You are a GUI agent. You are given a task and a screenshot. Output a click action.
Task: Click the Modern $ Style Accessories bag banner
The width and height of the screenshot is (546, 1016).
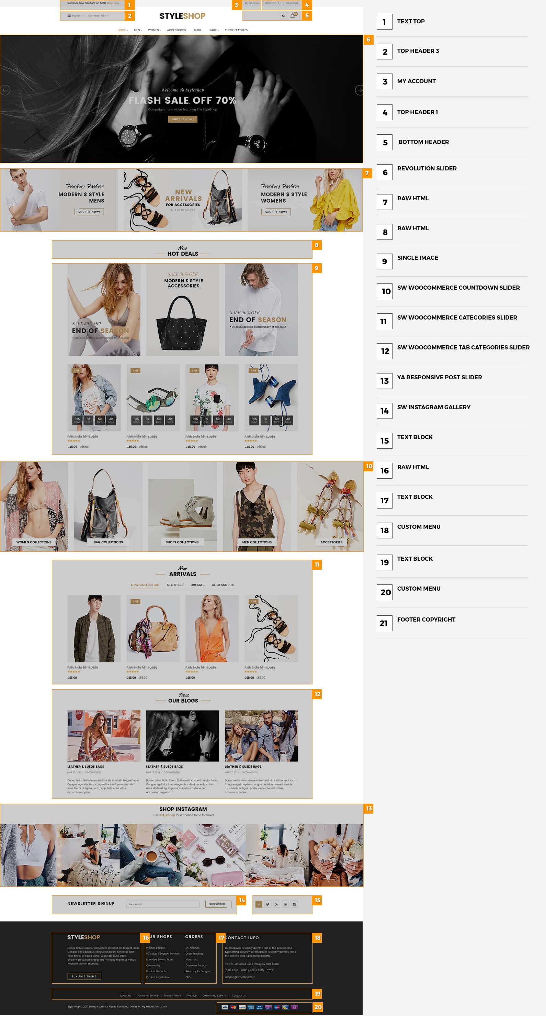point(183,310)
